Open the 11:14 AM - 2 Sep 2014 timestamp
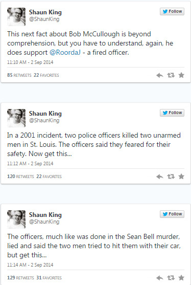191x285 pixels. pyautogui.click(x=30, y=265)
